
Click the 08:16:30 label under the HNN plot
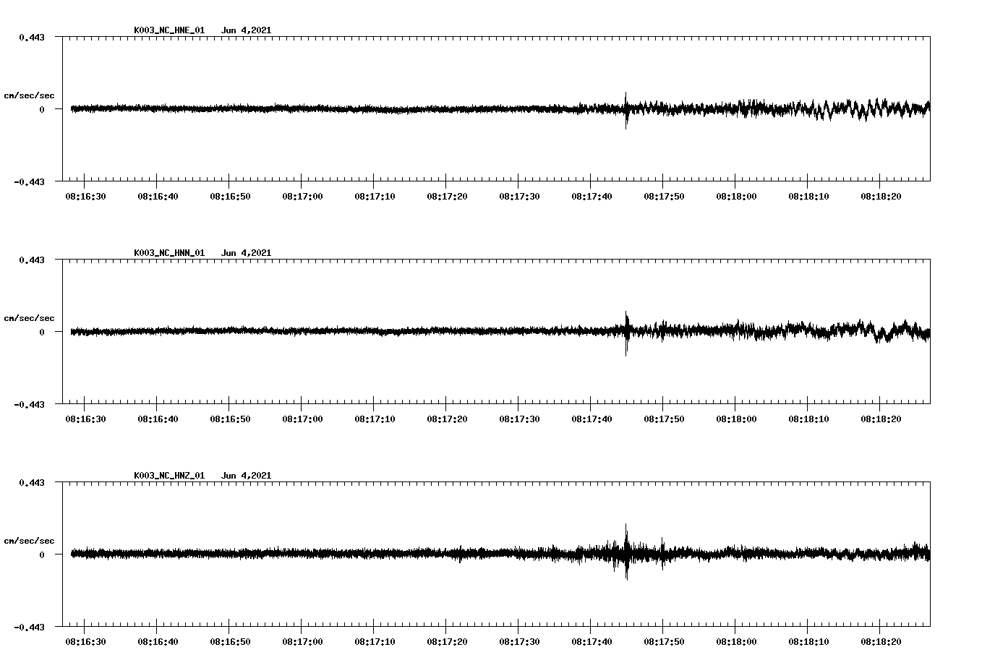(x=85, y=419)
